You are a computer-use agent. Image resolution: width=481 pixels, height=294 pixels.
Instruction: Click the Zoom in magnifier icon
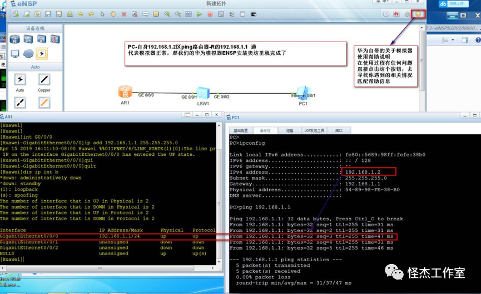(x=167, y=14)
